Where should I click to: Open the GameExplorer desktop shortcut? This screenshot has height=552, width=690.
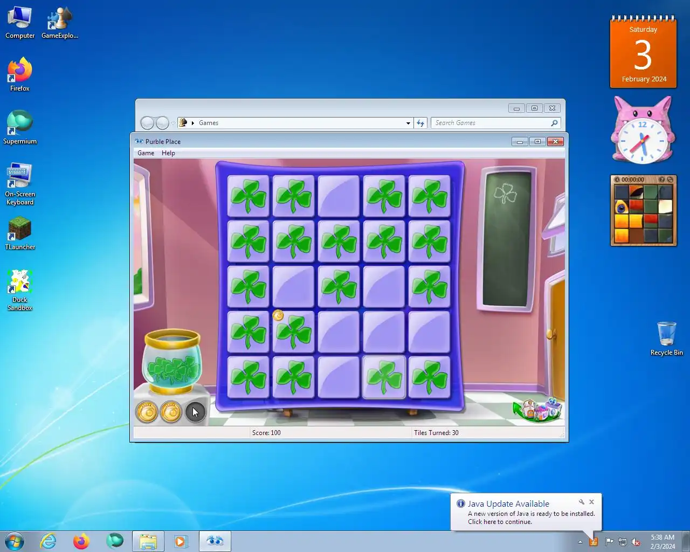coord(60,23)
